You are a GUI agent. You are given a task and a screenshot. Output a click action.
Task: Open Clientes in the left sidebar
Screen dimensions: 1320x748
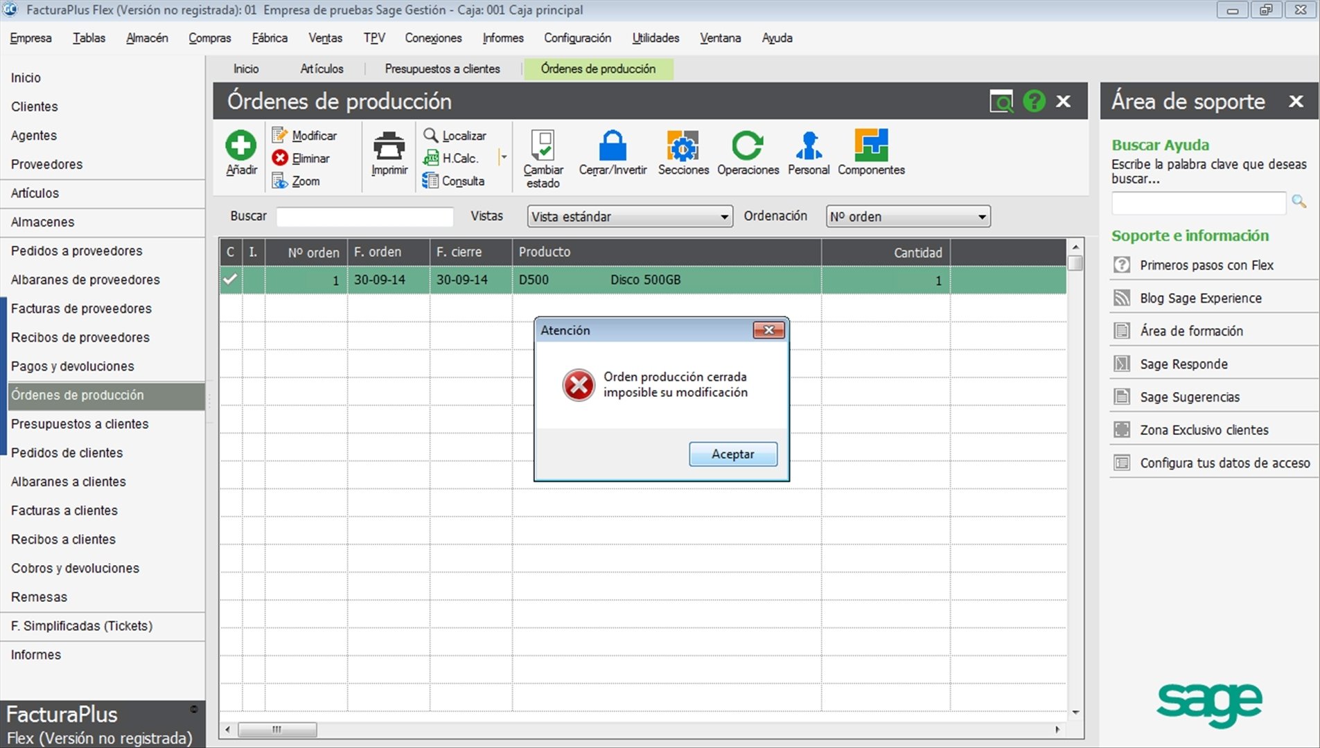(103, 107)
